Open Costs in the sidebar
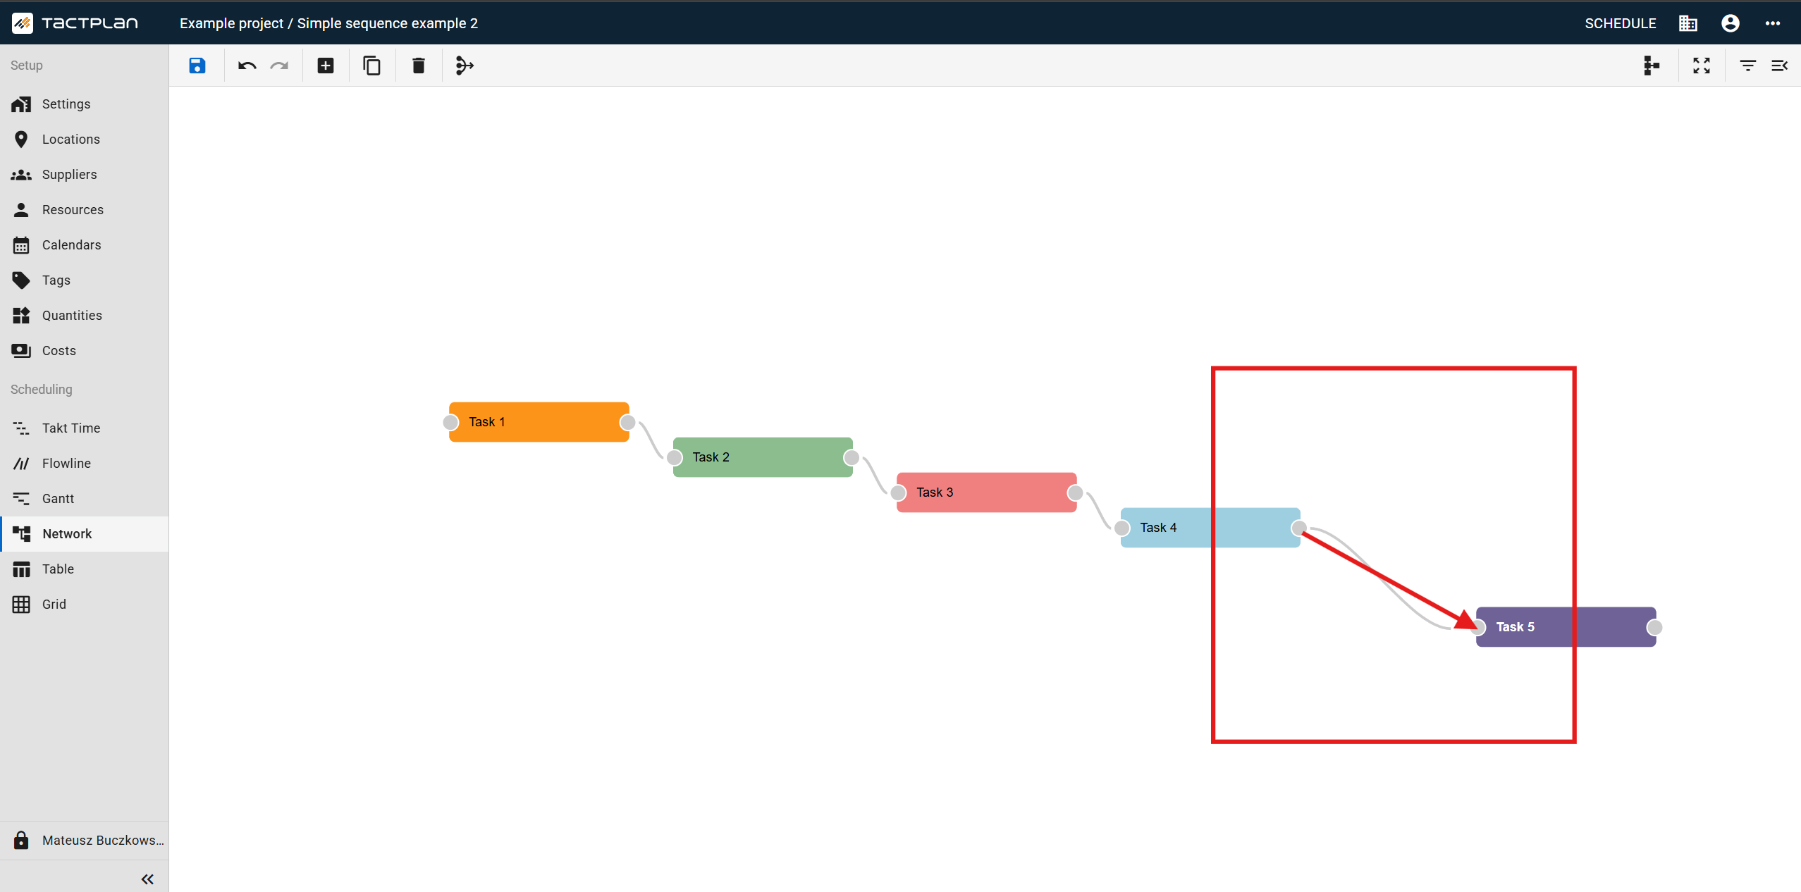1801x892 pixels. pyautogui.click(x=85, y=351)
